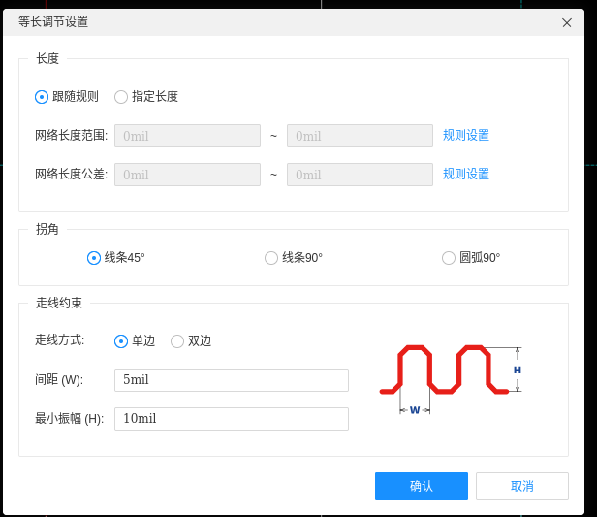This screenshot has height=517, width=597.
Task: Click the 网络长度范围 maximum field
Action: (360, 136)
